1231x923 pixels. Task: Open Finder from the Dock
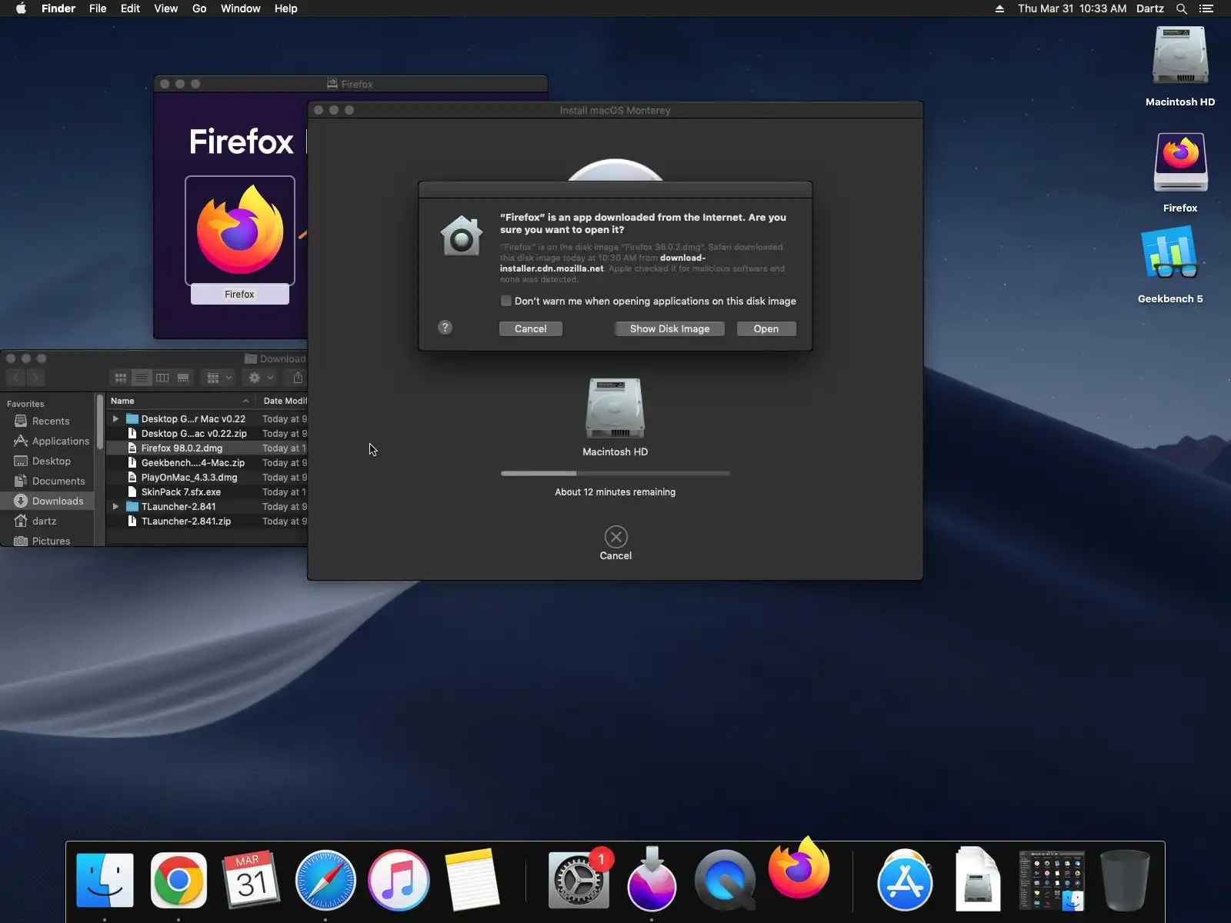pyautogui.click(x=105, y=881)
